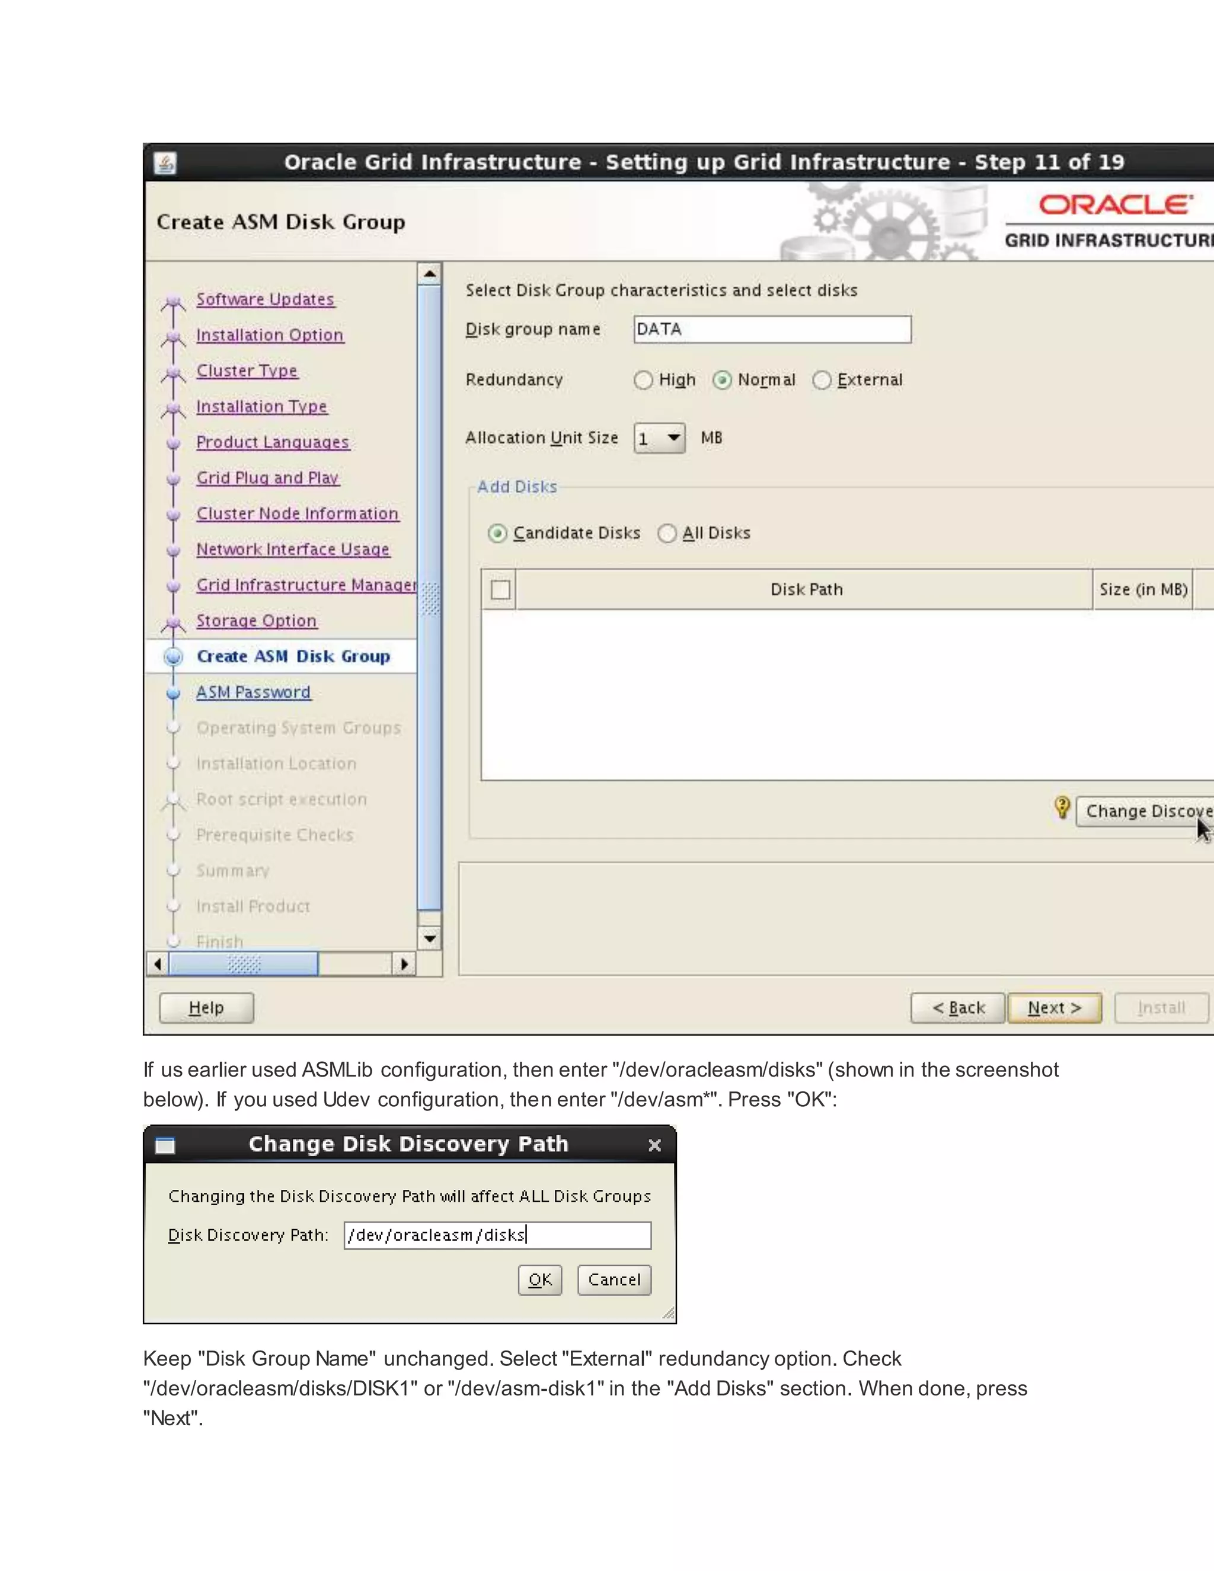The width and height of the screenshot is (1214, 1571).
Task: Go to the Software Updates step
Action: [266, 299]
